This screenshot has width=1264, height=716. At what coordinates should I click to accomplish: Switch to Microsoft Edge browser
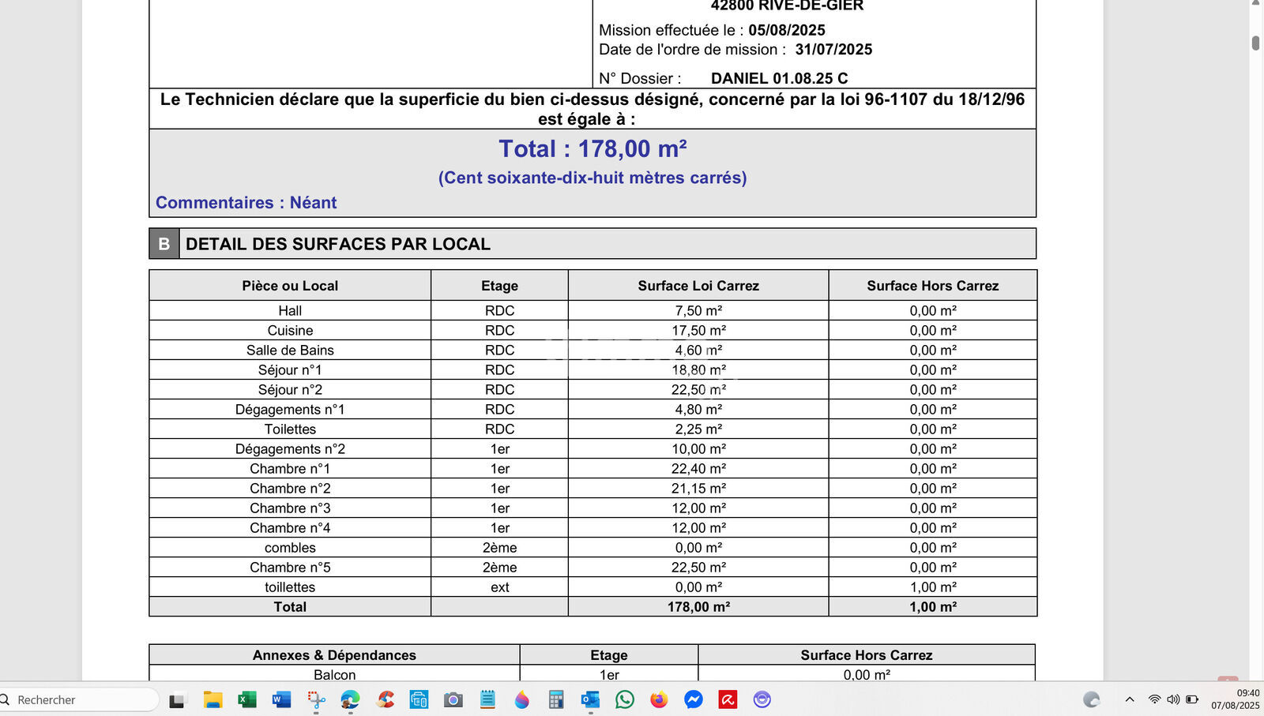point(350,699)
